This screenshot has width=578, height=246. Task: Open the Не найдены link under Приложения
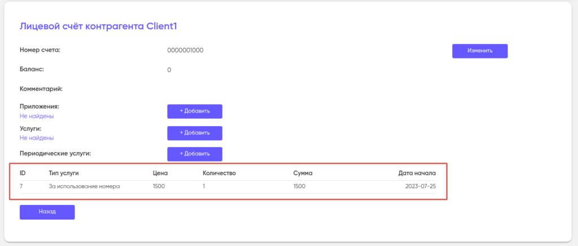(37, 116)
